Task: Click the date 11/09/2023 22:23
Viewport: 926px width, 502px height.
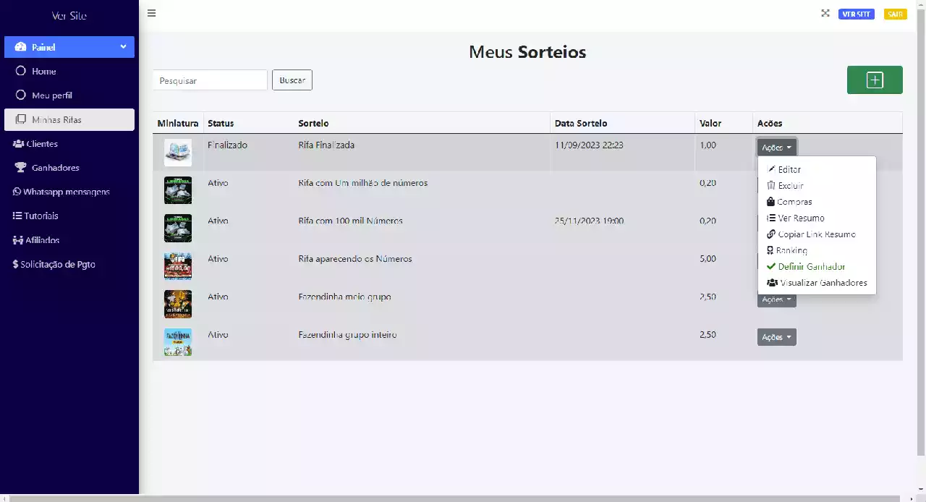Action: [589, 145]
